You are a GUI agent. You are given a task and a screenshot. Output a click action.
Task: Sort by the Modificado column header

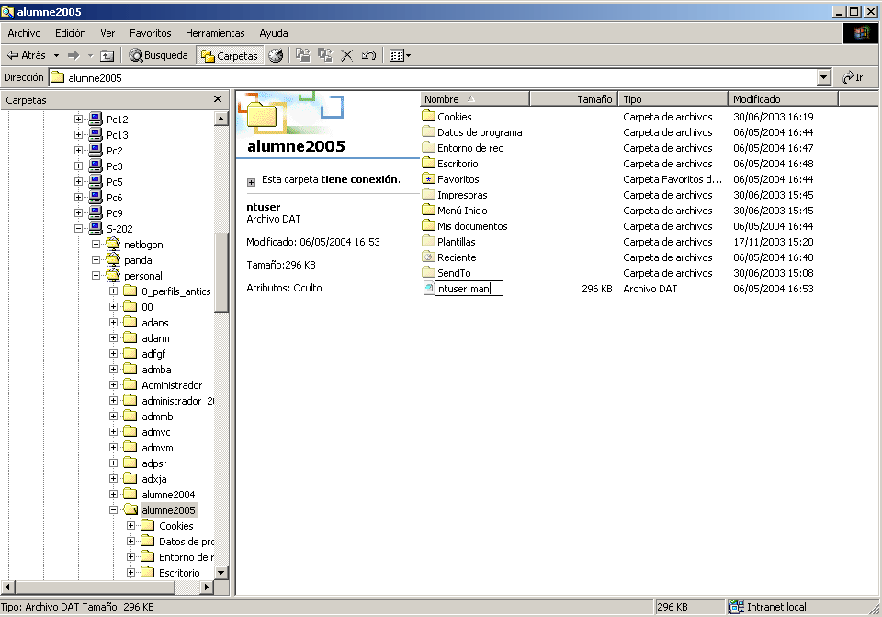[783, 99]
